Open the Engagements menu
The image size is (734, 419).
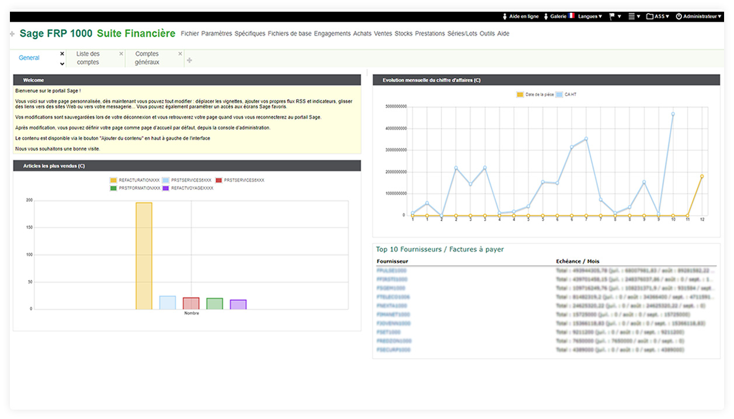point(332,34)
